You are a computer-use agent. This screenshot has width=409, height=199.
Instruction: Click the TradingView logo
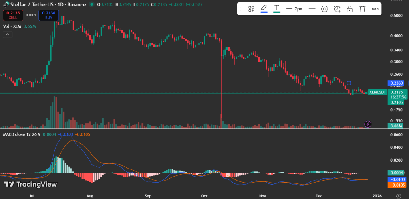click(30, 184)
